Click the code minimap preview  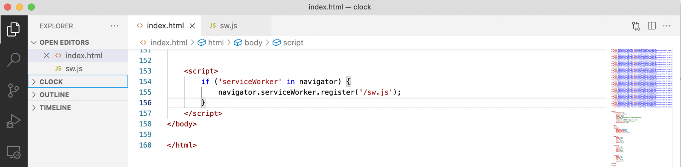(x=641, y=107)
